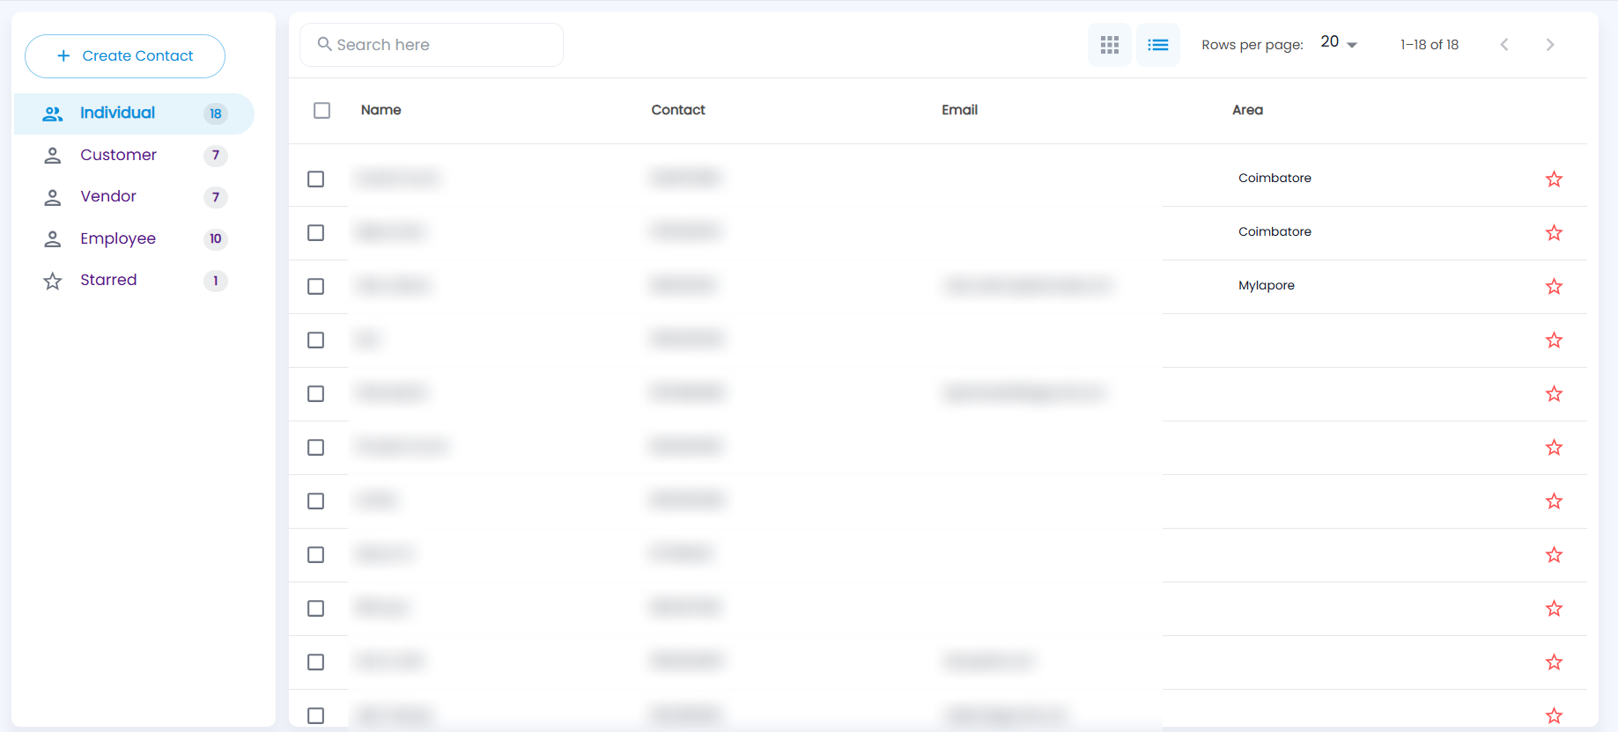Click the Mylapore area cell
This screenshot has height=732, width=1618.
point(1267,285)
